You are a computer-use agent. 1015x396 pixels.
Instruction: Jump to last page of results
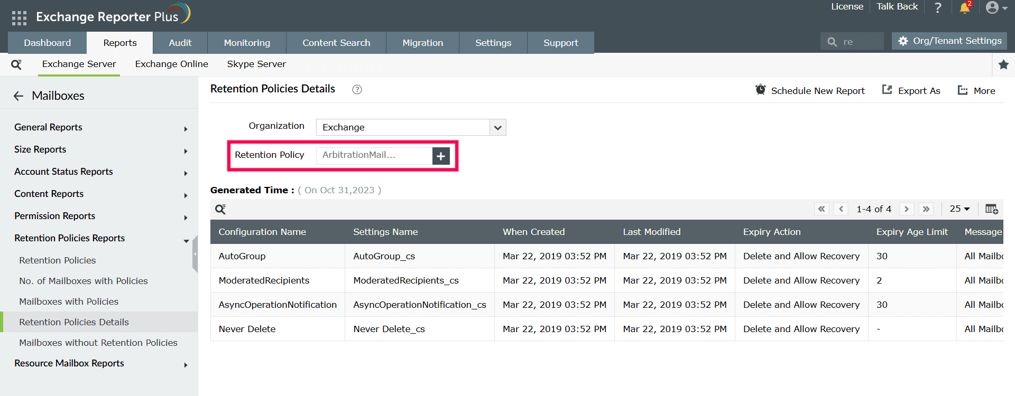[926, 209]
